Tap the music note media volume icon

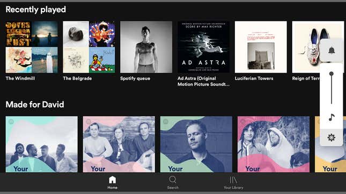(332, 117)
